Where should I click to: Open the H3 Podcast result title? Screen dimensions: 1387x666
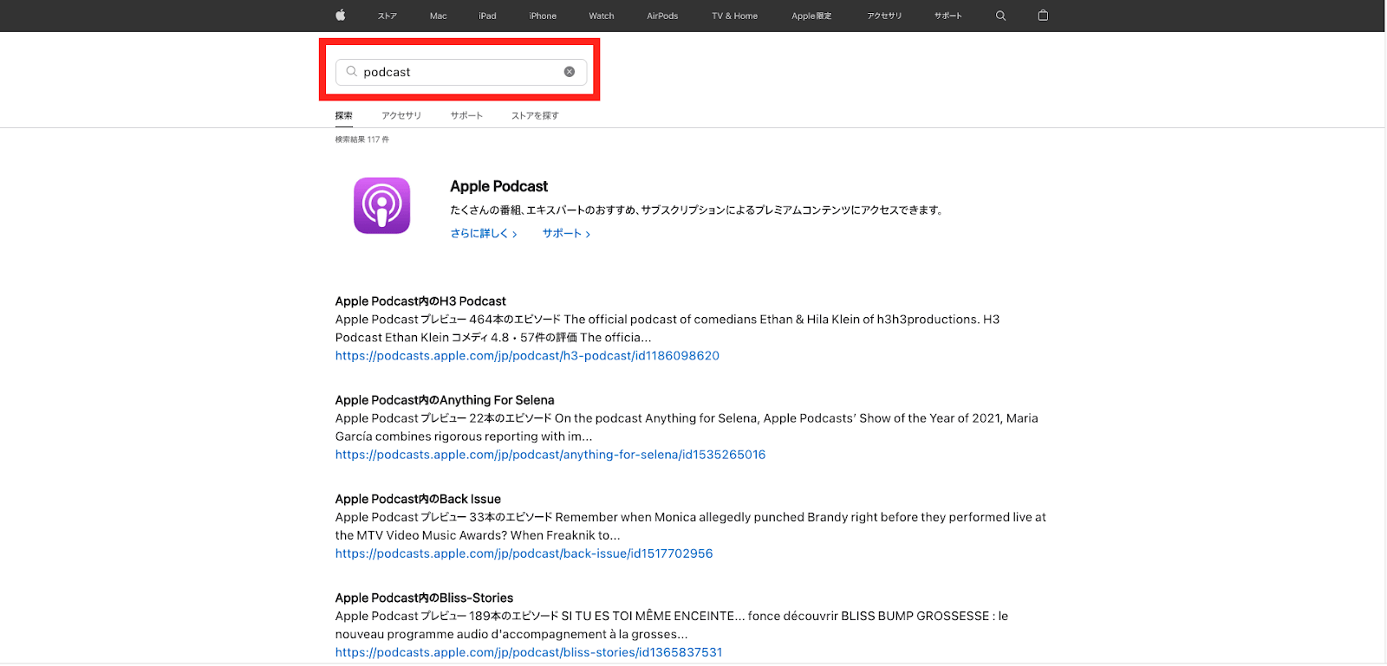420,301
